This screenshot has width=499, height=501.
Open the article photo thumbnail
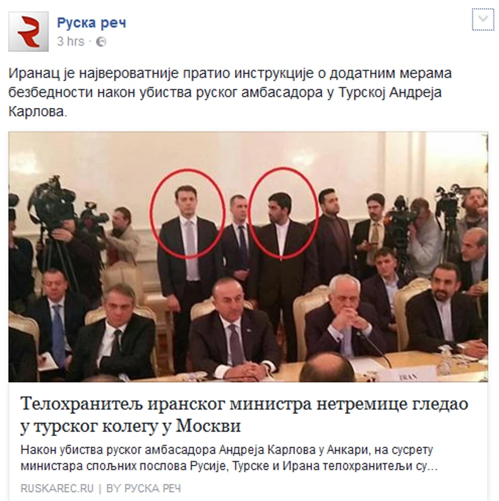(x=248, y=257)
